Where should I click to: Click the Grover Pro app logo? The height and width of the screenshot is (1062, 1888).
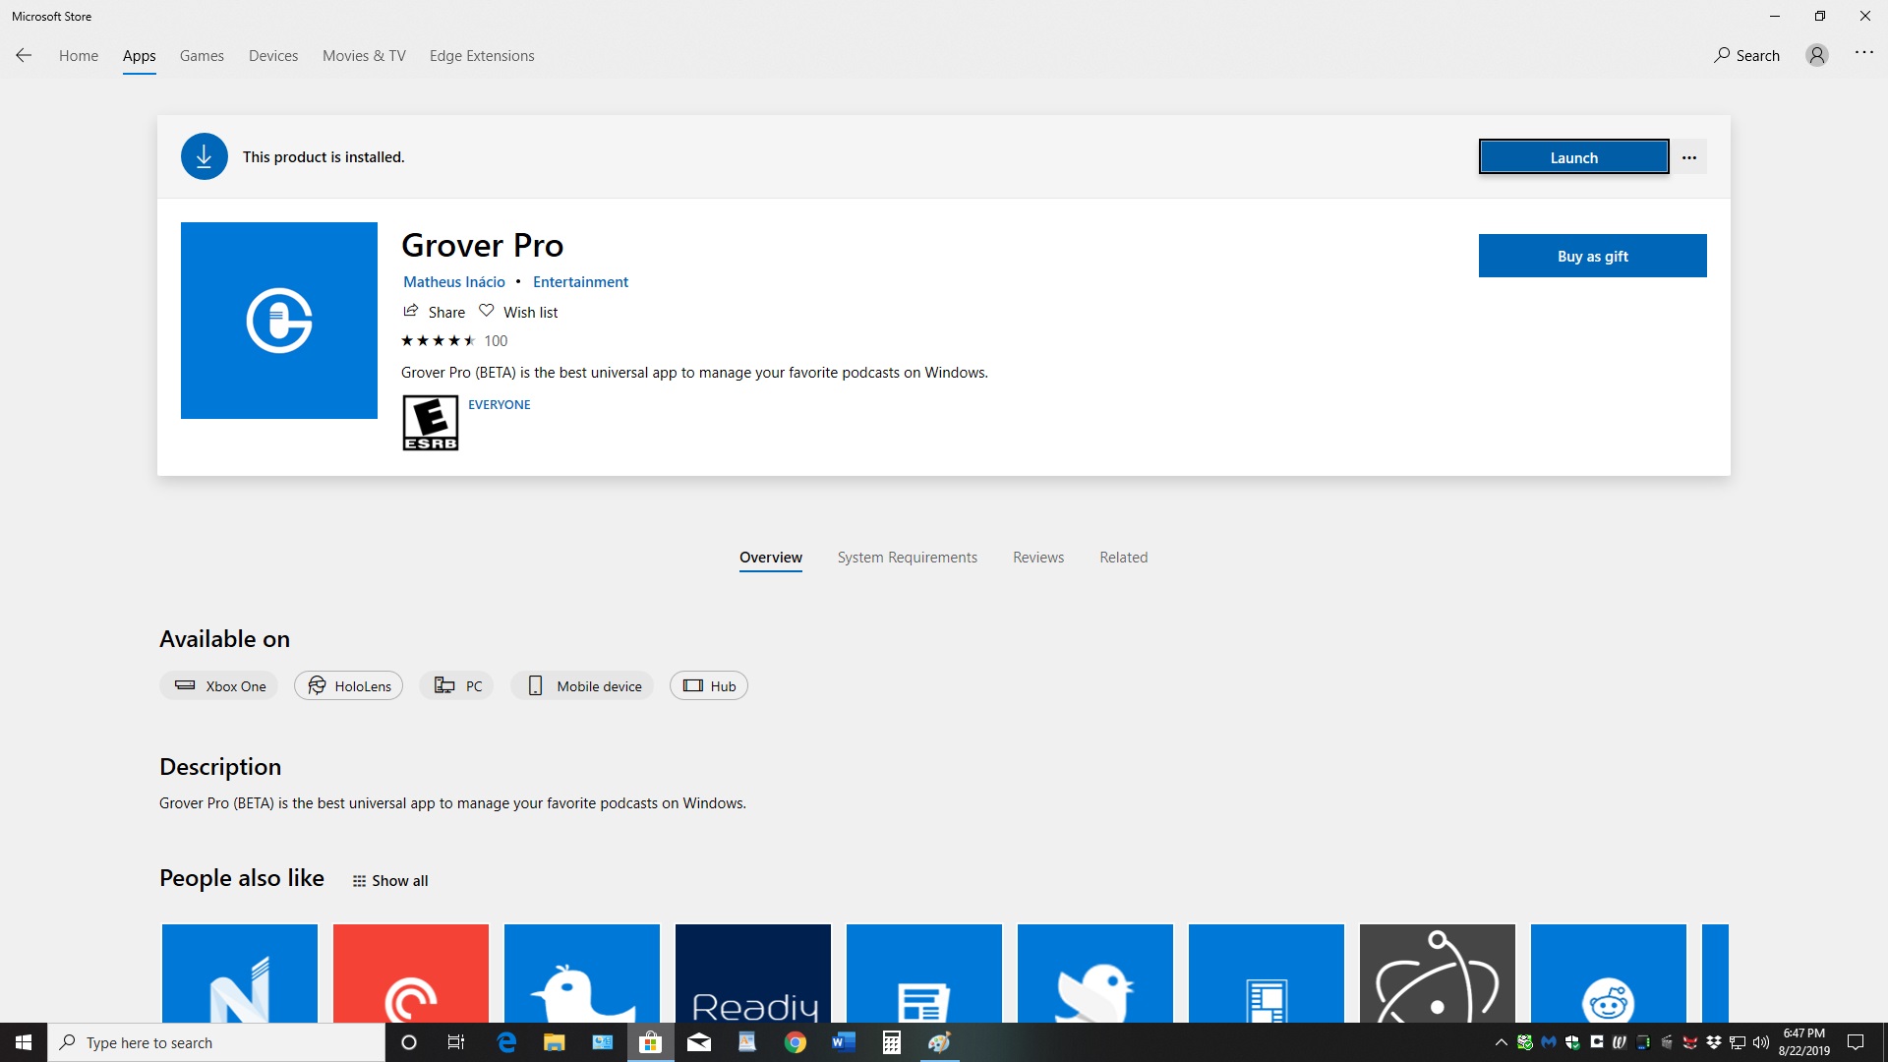(279, 321)
